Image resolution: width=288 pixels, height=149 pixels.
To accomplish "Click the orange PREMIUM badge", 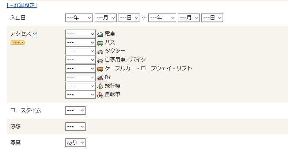I will [18, 43].
